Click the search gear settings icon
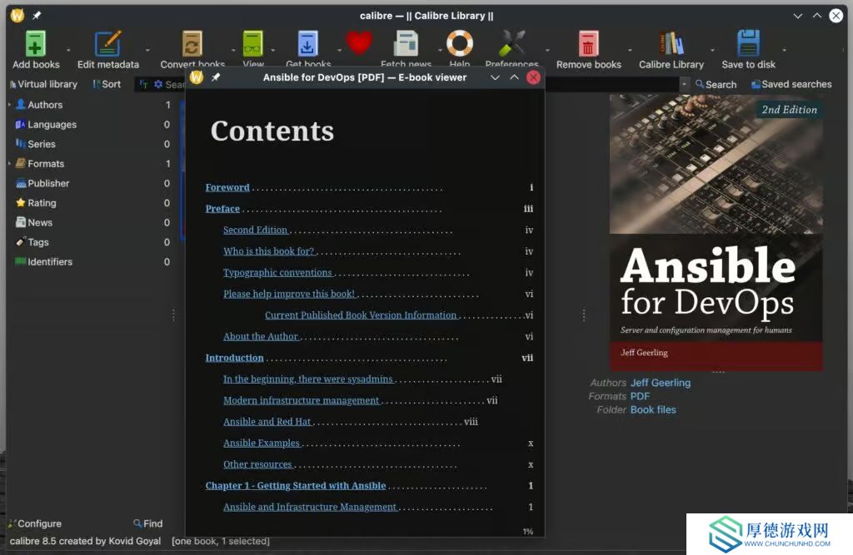Viewport: 853px width, 555px height. tap(158, 84)
